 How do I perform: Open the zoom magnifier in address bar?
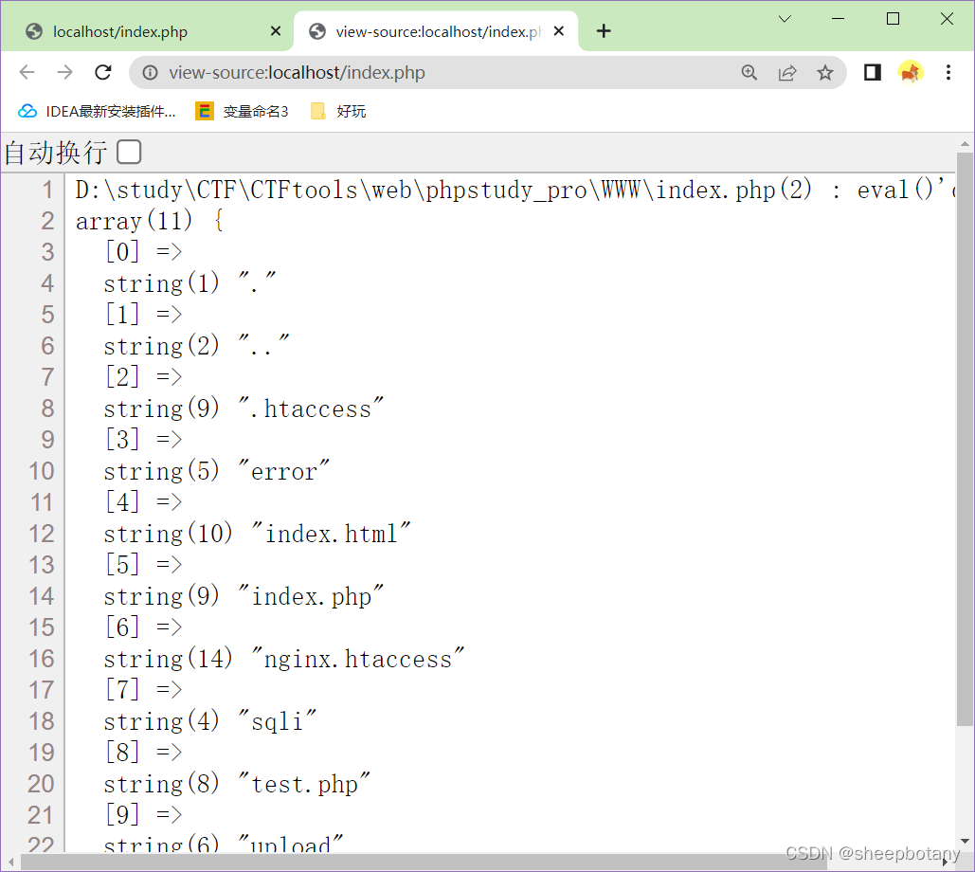[749, 73]
